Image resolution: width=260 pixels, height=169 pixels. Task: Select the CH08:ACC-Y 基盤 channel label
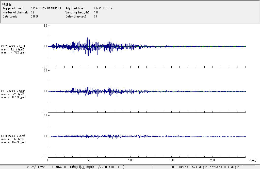13,136
